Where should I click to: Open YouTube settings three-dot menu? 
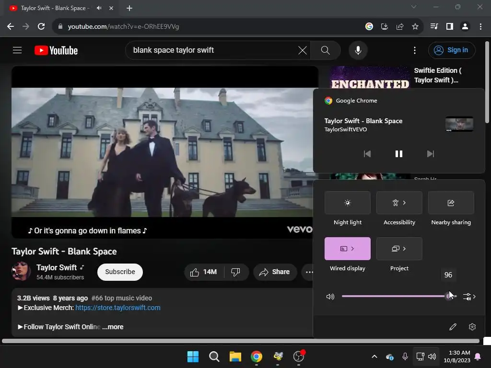coord(415,50)
